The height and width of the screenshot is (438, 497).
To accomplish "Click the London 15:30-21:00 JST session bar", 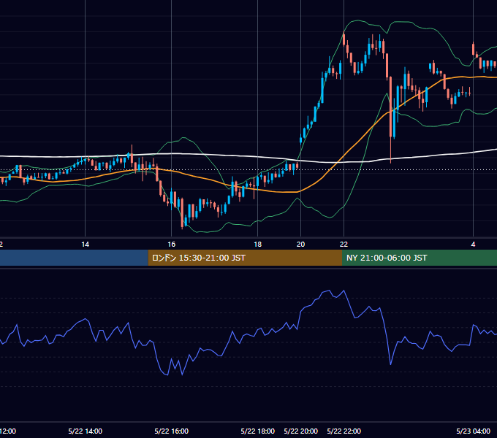I will 245,258.
